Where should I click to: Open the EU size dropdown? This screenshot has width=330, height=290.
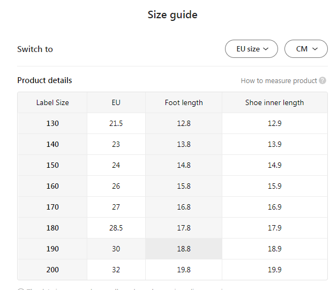point(251,49)
